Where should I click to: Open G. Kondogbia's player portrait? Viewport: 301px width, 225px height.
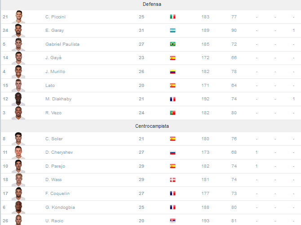click(x=18, y=208)
